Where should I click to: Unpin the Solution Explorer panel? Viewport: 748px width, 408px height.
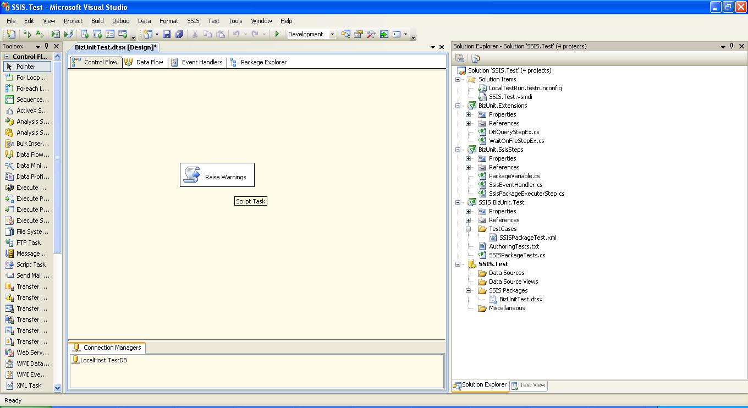tap(732, 46)
